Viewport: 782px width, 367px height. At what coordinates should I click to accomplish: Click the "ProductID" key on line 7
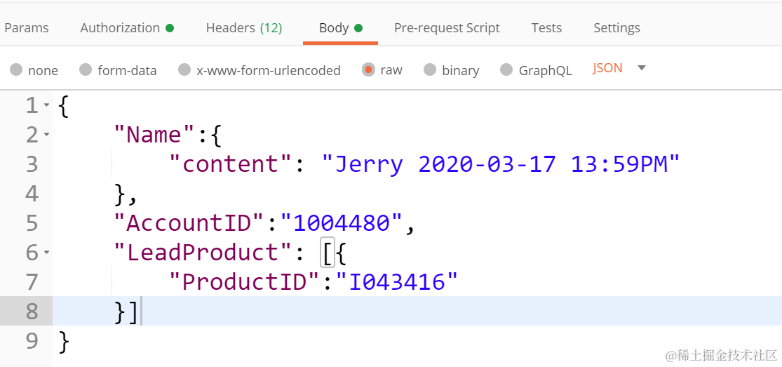click(x=244, y=281)
